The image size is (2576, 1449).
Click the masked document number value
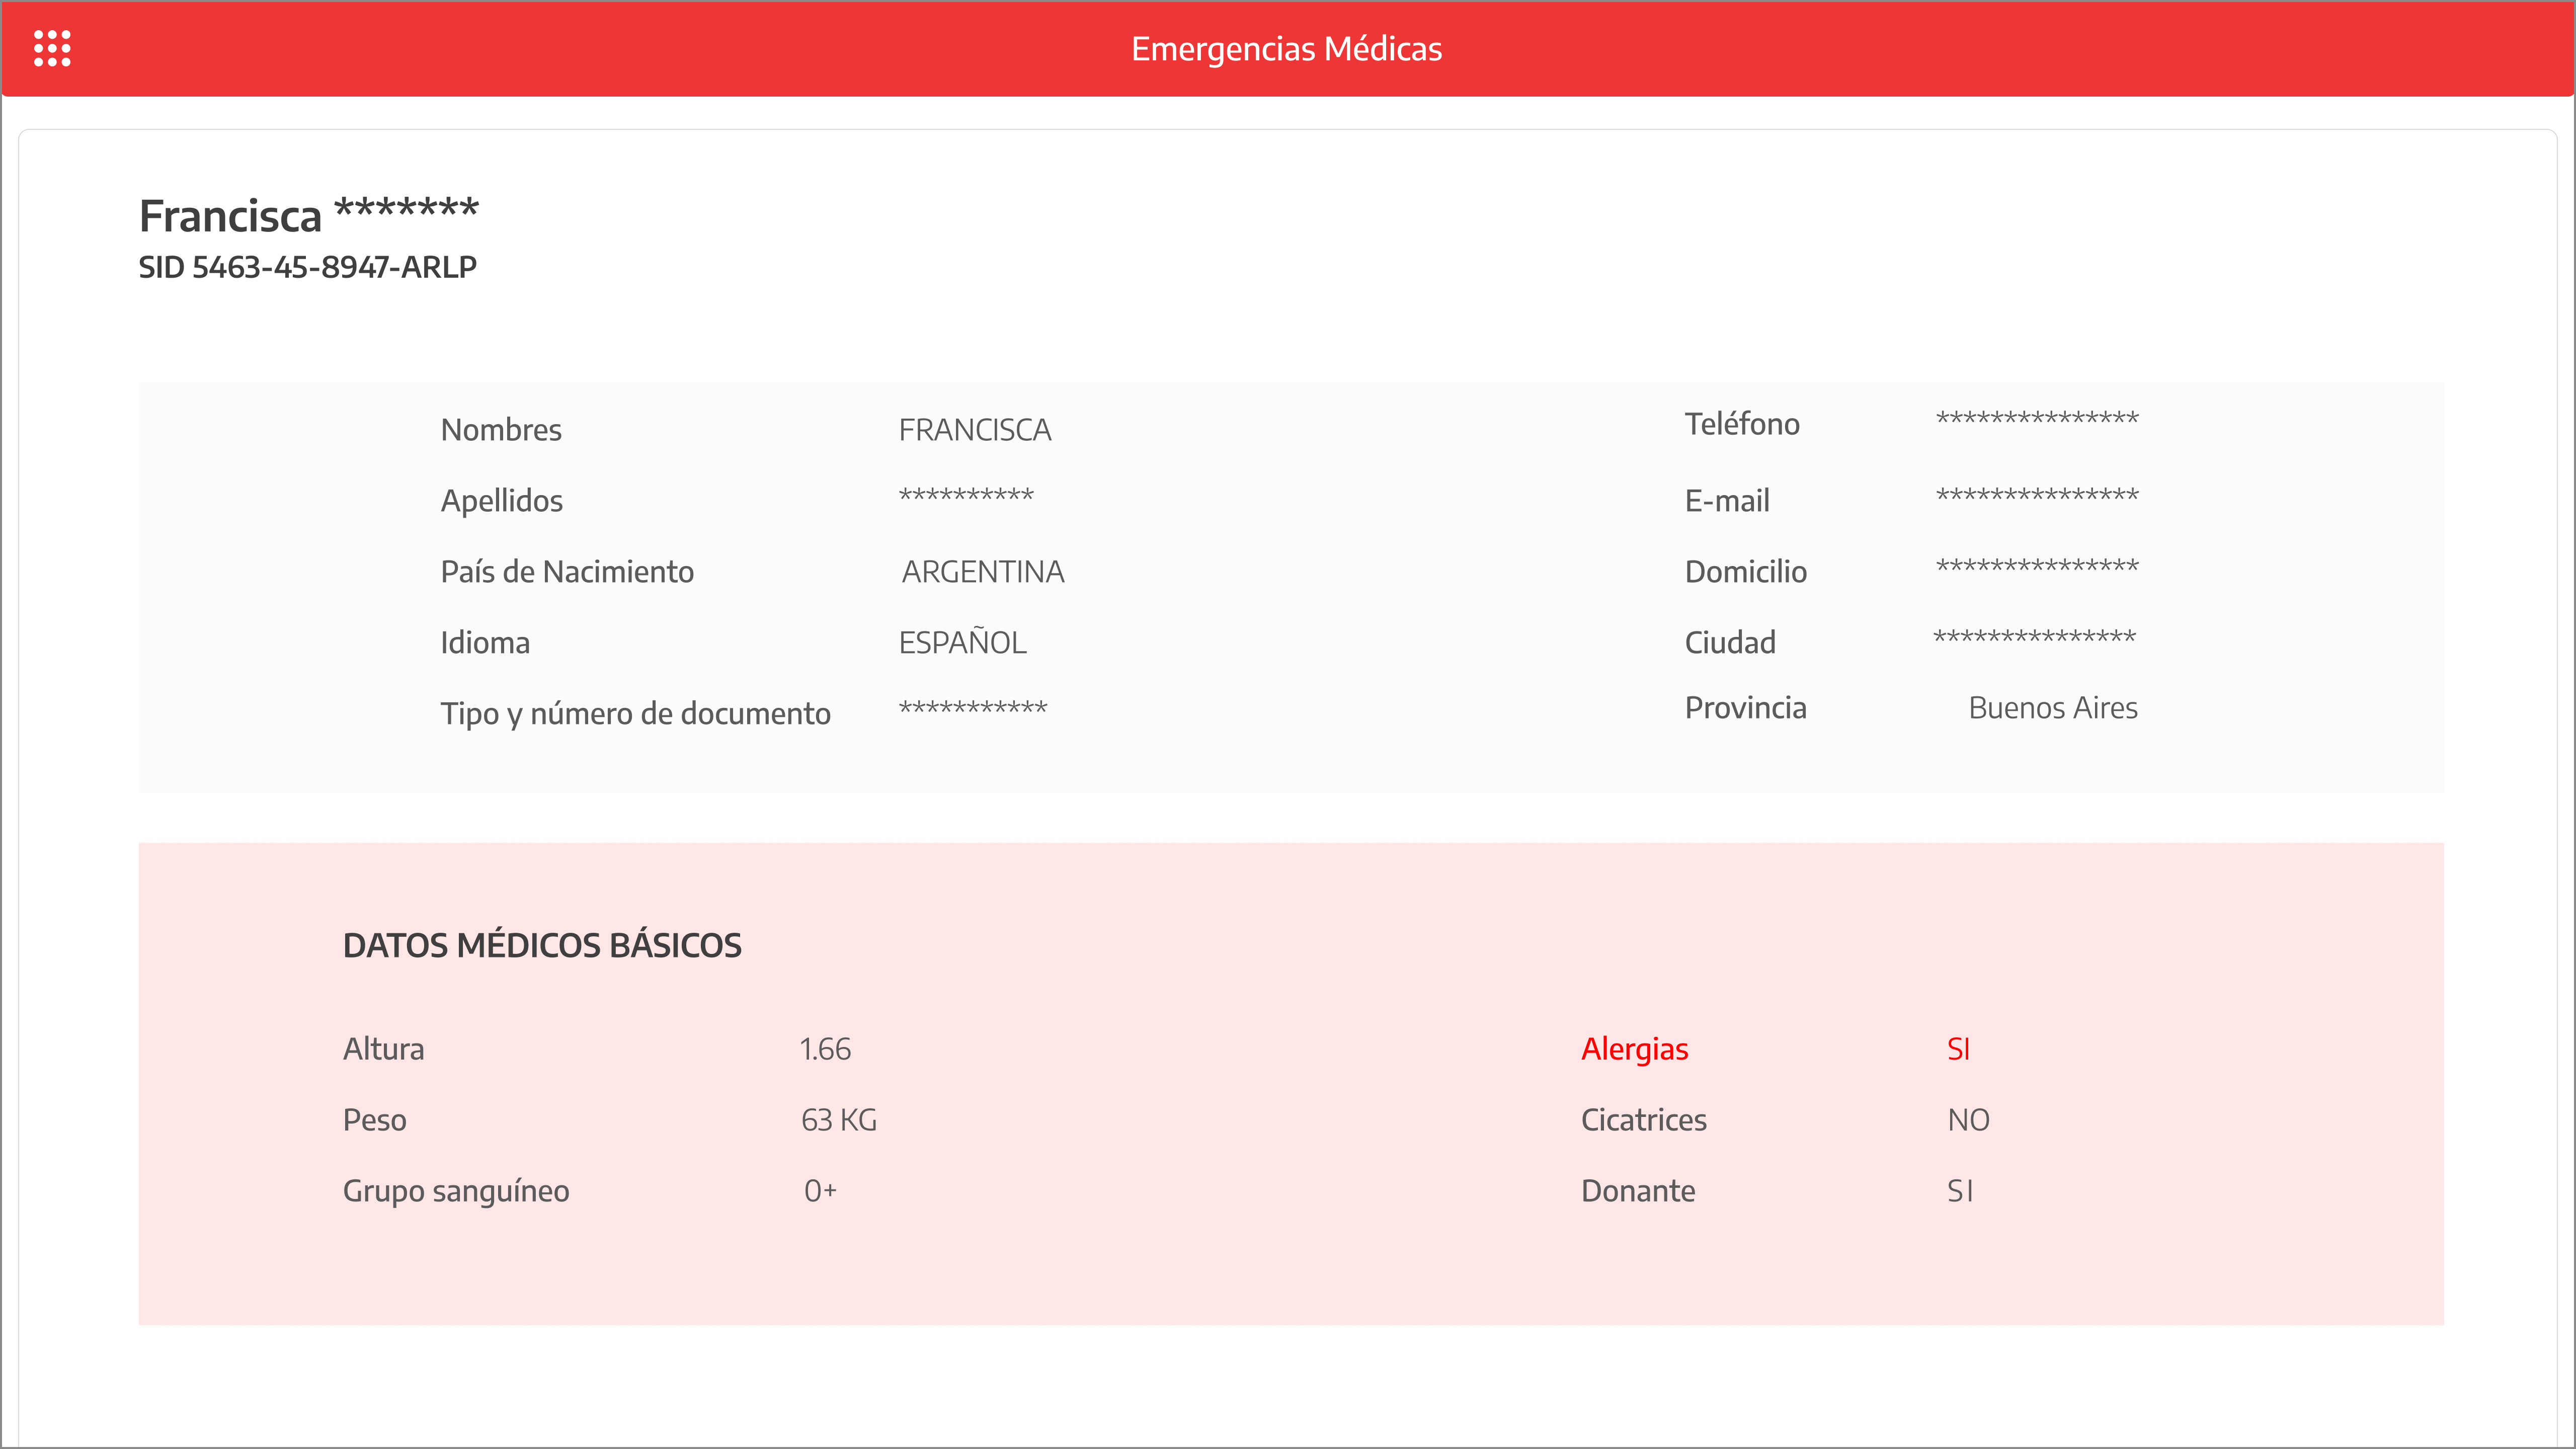click(x=972, y=710)
